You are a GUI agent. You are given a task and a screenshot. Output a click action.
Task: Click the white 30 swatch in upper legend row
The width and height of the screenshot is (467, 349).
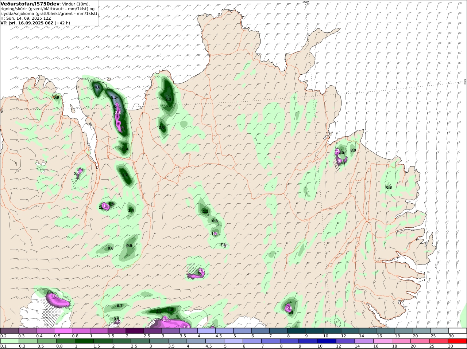[x=458, y=331]
